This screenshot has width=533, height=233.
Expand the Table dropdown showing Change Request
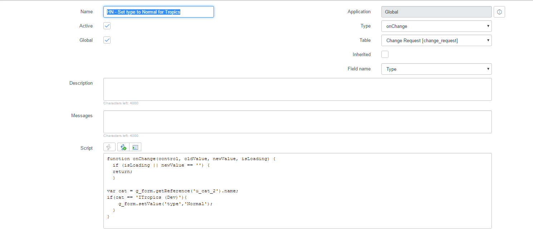point(436,40)
